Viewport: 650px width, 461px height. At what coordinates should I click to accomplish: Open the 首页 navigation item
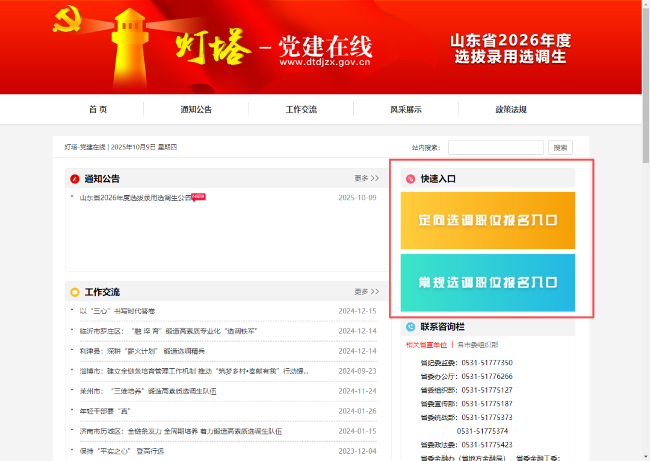tap(98, 110)
